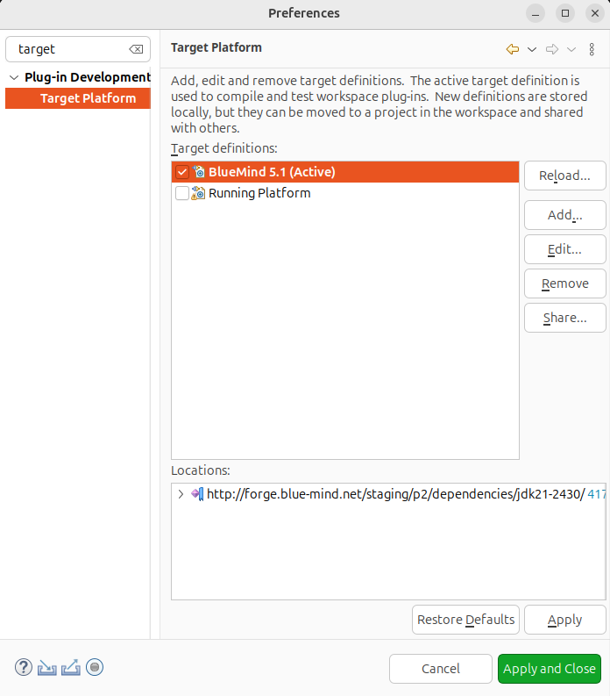Screen dimensions: 610x696
Task: Collapse the Plug-in Development tree node
Action: coord(13,77)
